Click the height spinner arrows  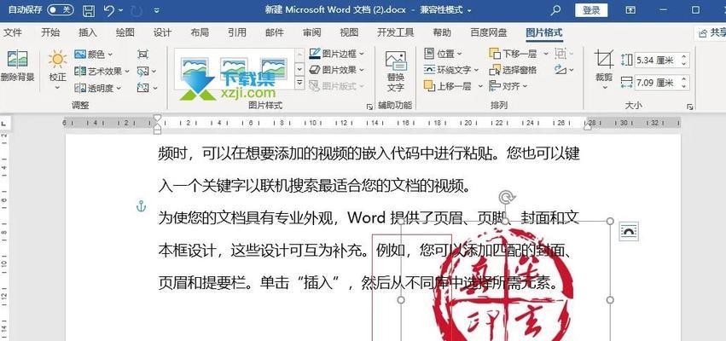point(684,60)
